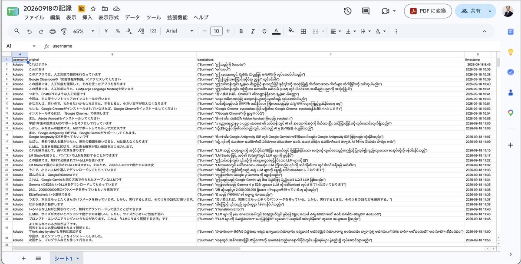Open Google Tasks in side panel
This screenshot has width=521, height=264.
pos(511,72)
